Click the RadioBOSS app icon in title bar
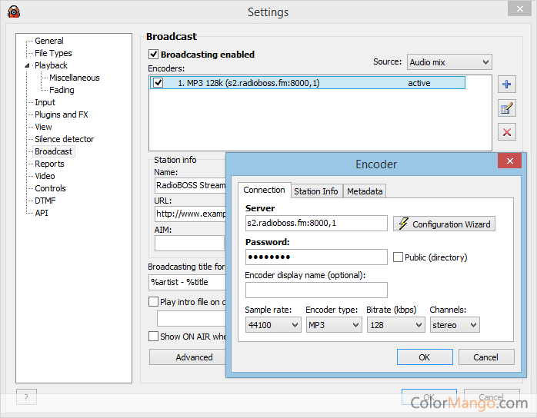 pyautogui.click(x=14, y=12)
